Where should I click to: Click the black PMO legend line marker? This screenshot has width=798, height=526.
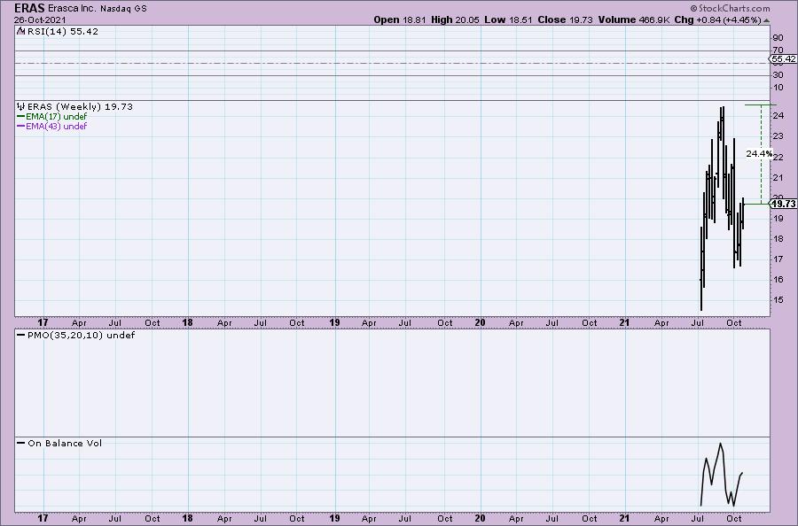(x=21, y=336)
